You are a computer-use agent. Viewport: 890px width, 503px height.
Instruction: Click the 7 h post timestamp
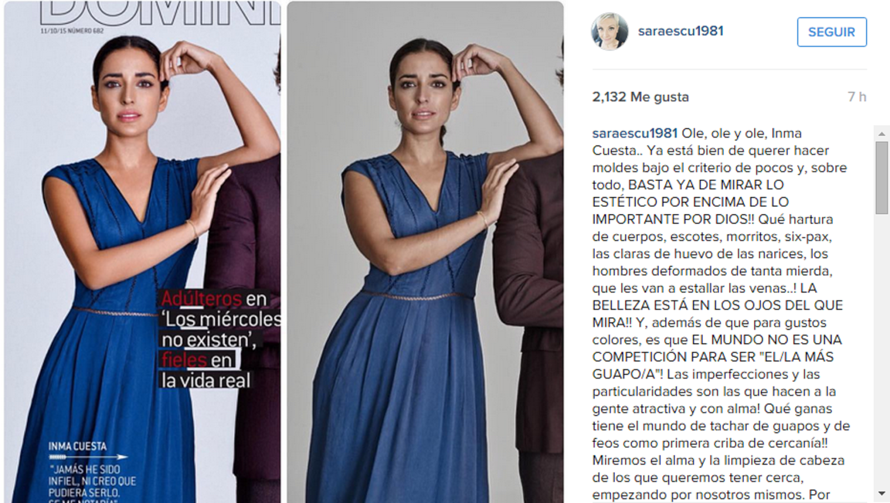(x=857, y=97)
